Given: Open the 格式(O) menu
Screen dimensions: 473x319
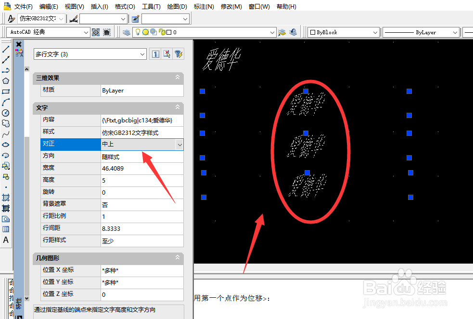Looking at the screenshot, I should tap(125, 6).
